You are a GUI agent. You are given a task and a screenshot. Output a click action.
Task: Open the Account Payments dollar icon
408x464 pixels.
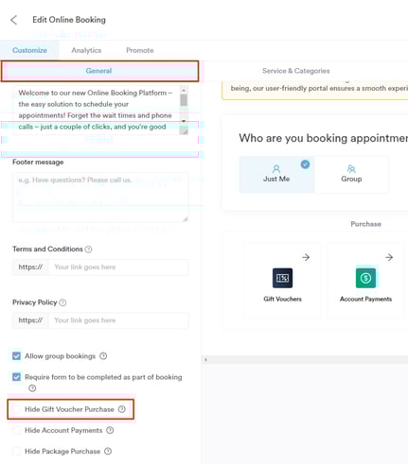(365, 278)
